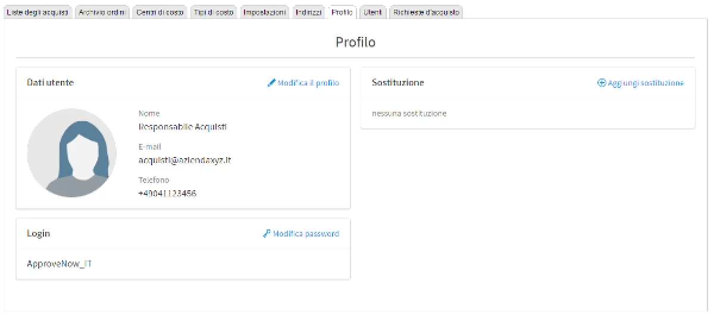Click the pencil icon beside Modifica il profilo
This screenshot has height=315, width=714.
click(x=272, y=83)
